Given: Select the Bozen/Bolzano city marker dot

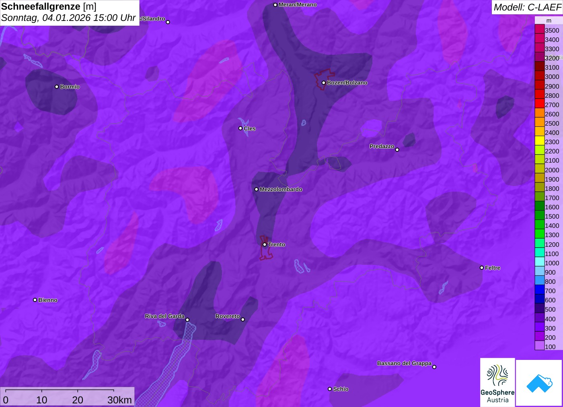Looking at the screenshot, I should point(324,83).
